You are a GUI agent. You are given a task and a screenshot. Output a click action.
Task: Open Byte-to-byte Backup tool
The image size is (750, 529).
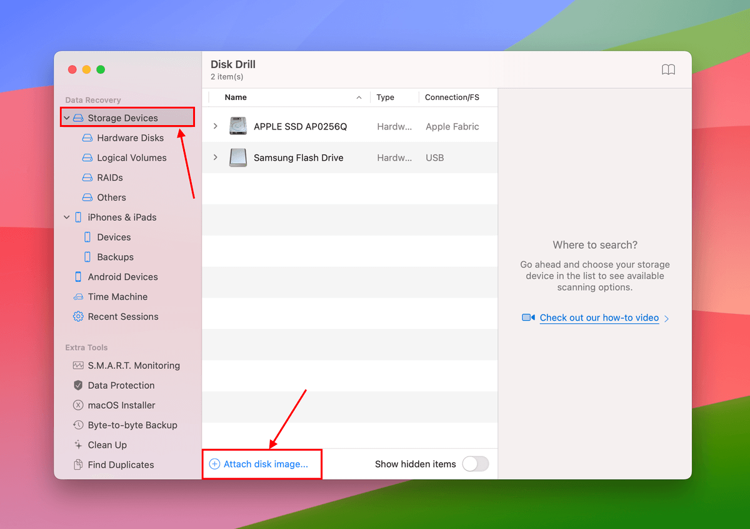click(132, 425)
